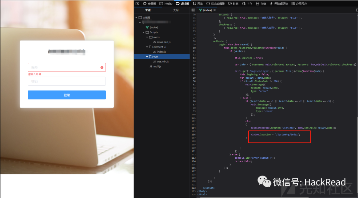Viewport: 358px width, 198px height.
Task: Click the vue folder icon
Action: pos(151,57)
